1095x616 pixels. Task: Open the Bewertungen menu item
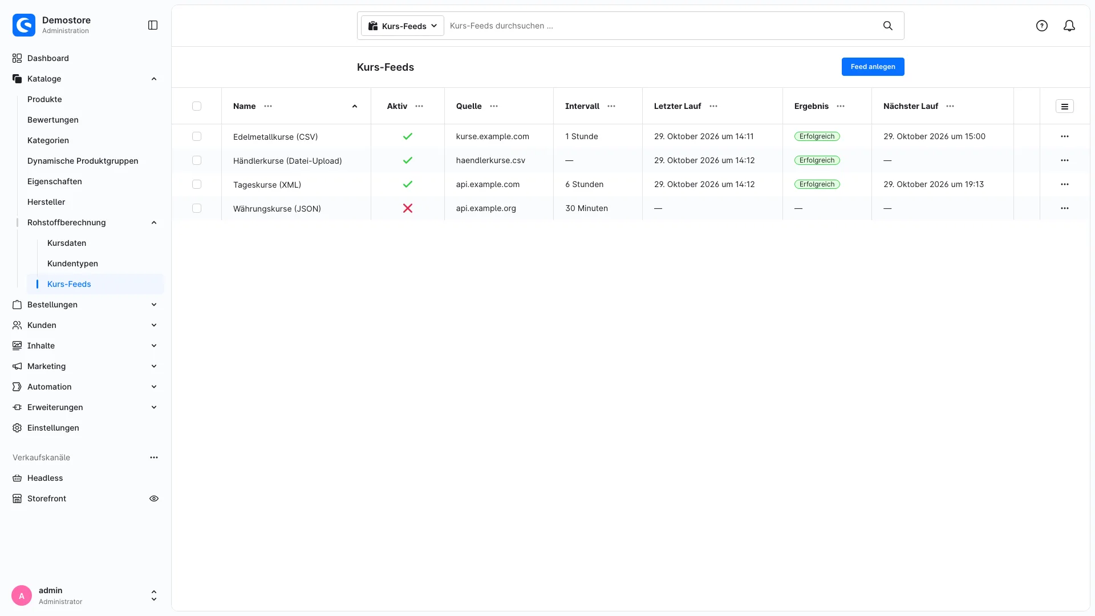pos(53,120)
